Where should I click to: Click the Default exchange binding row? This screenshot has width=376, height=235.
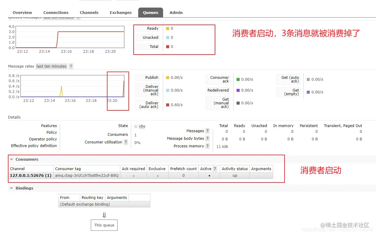tap(104, 204)
